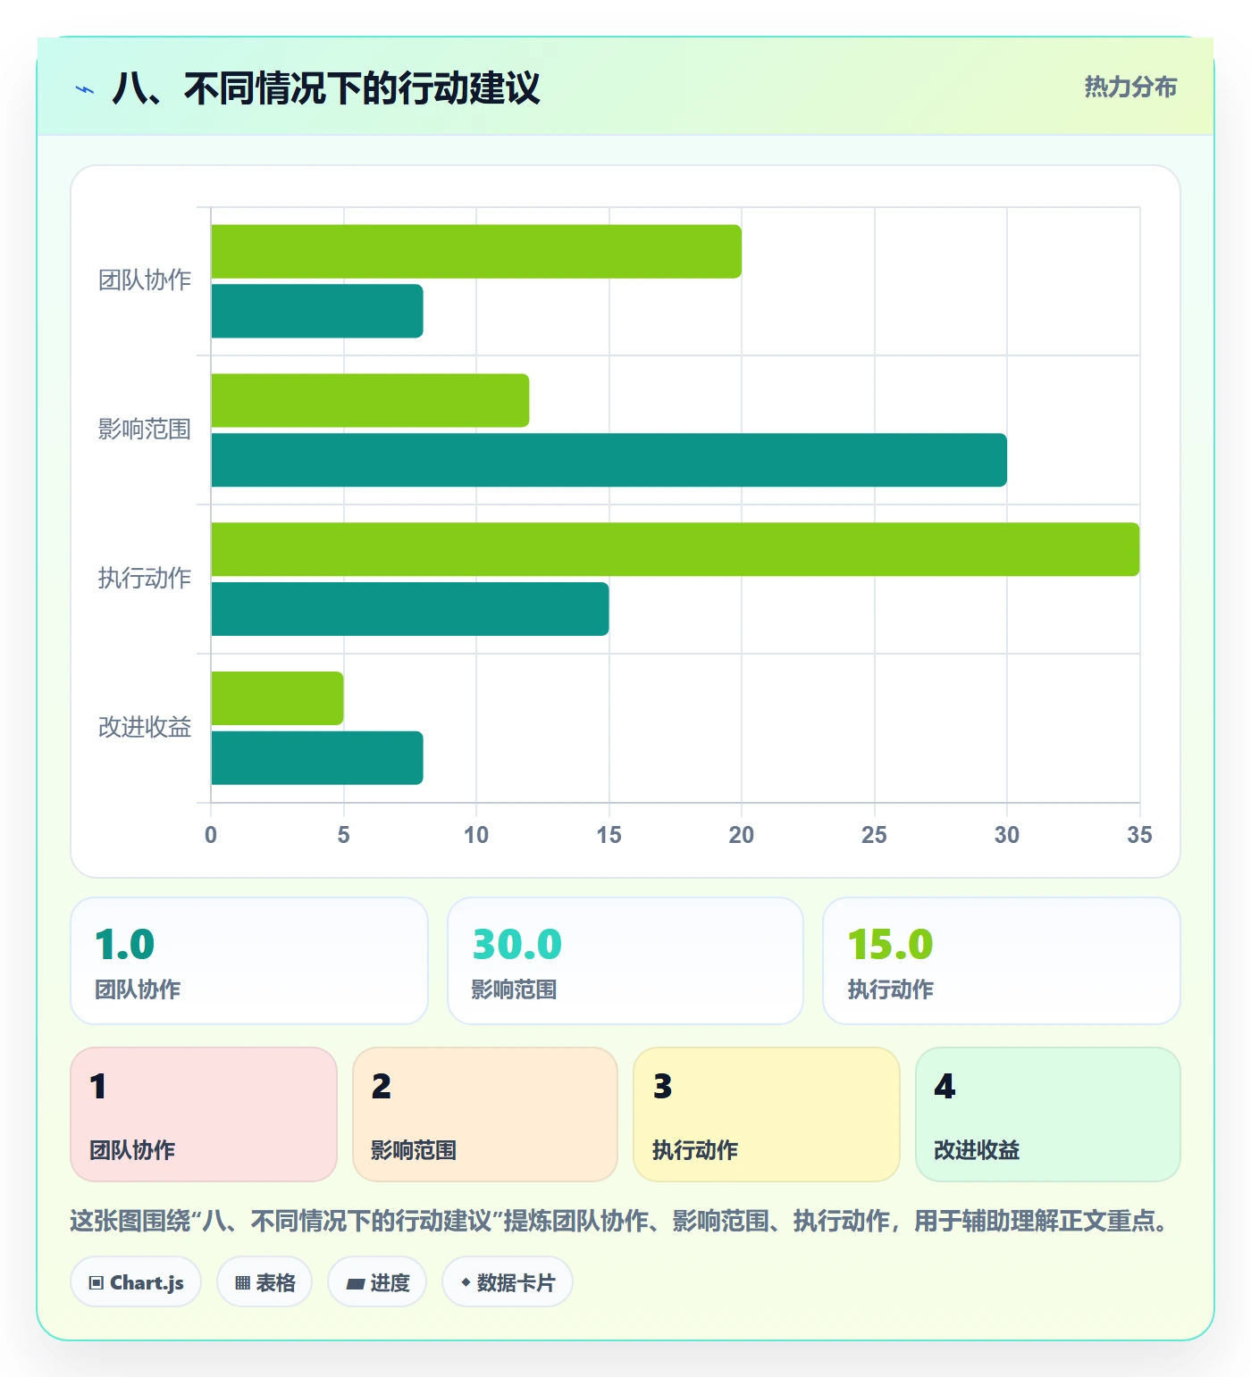Select the orange card numbered 2 影响范围
This screenshot has width=1251, height=1377.
(485, 1114)
